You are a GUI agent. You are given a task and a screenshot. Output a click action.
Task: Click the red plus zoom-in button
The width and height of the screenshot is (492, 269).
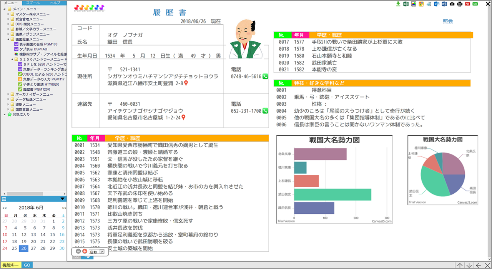coord(85,251)
